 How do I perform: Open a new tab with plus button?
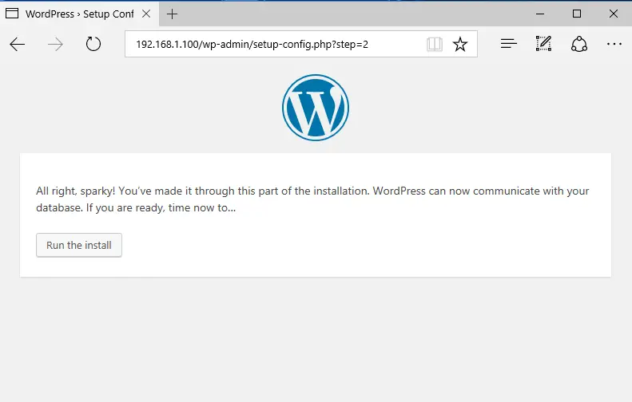[172, 14]
